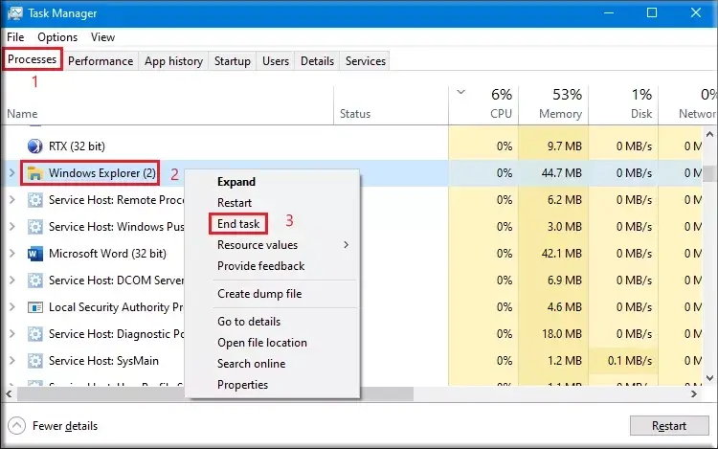The height and width of the screenshot is (449, 718).
Task: Click the 0.1 MB/s disk value
Action: coord(630,361)
